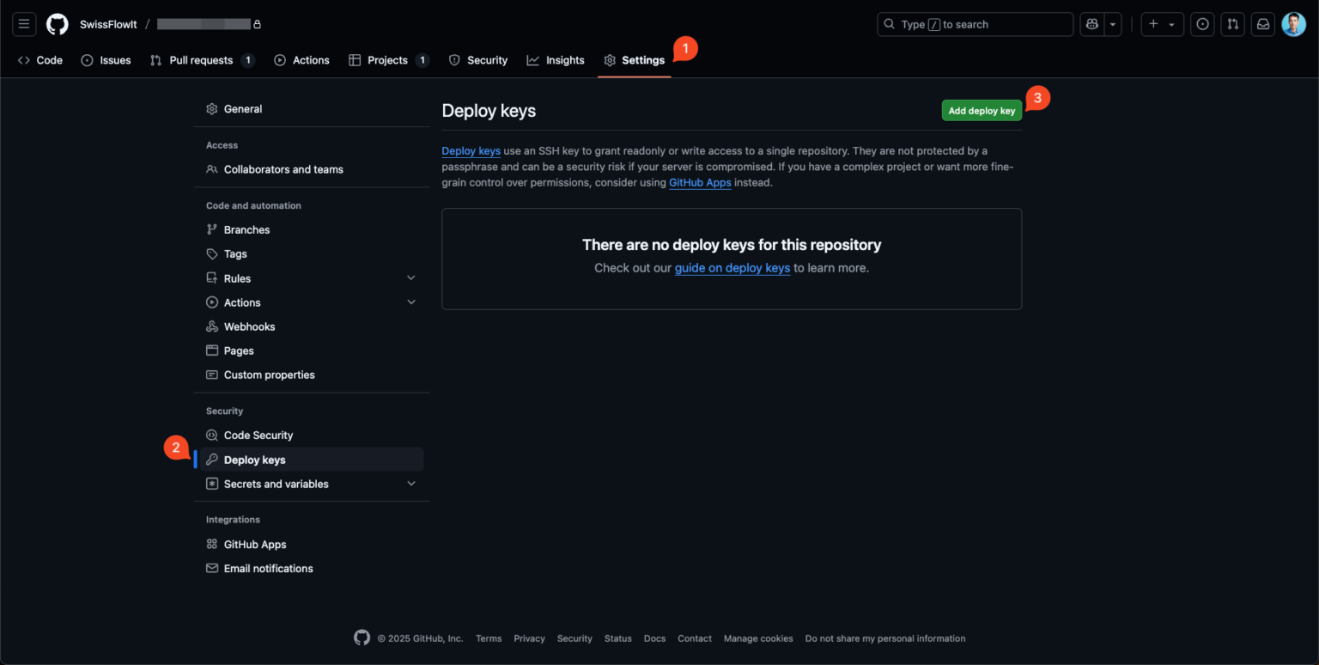This screenshot has width=1319, height=665.
Task: Open your profile avatar menu
Action: tap(1293, 24)
